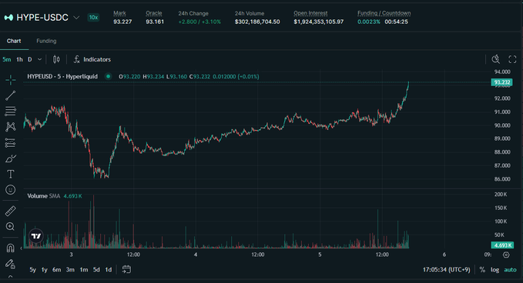523x283 pixels.
Task: Toggle the magnet snap mode
Action: 10,248
